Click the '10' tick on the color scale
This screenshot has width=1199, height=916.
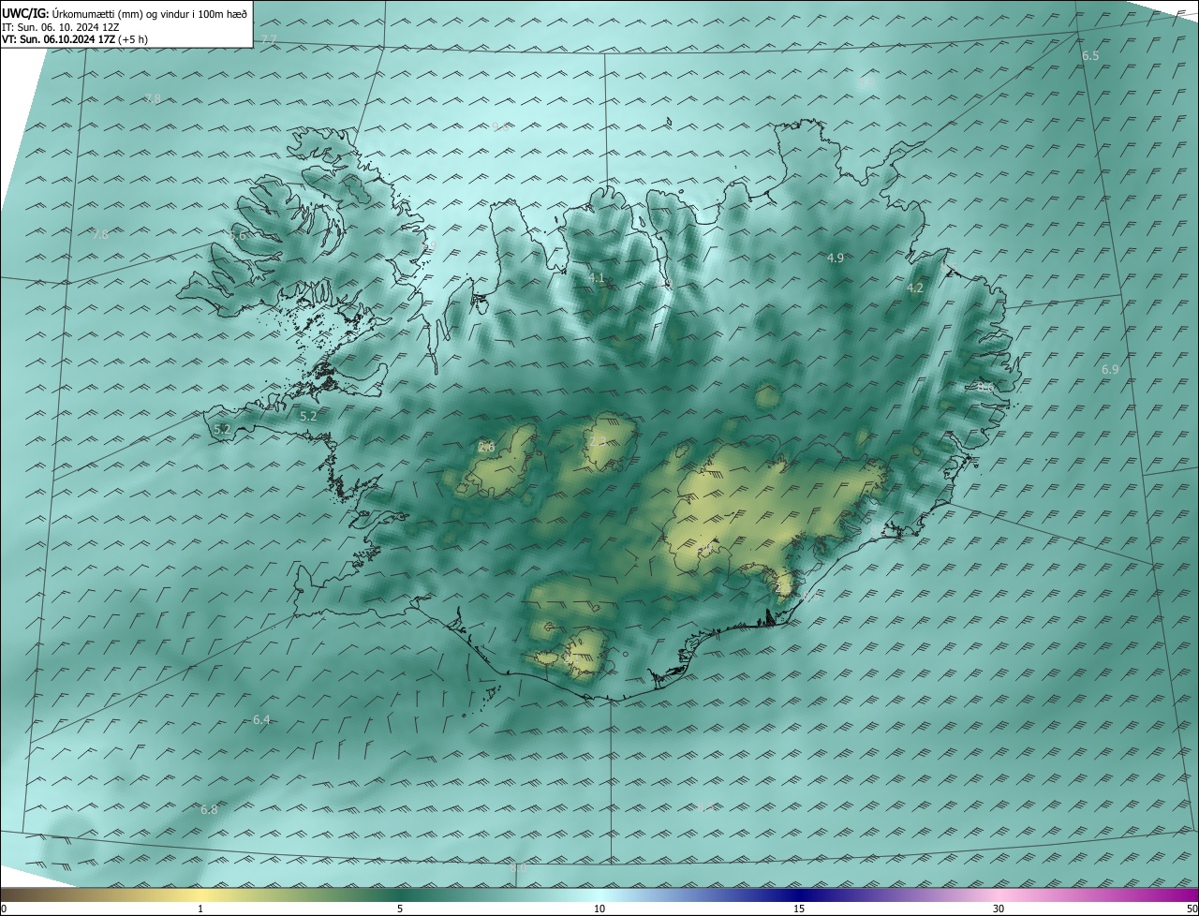[599, 909]
